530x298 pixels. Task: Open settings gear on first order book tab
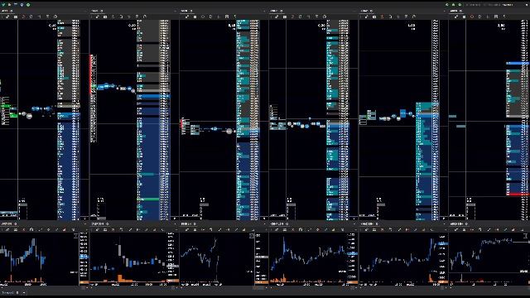point(11,11)
